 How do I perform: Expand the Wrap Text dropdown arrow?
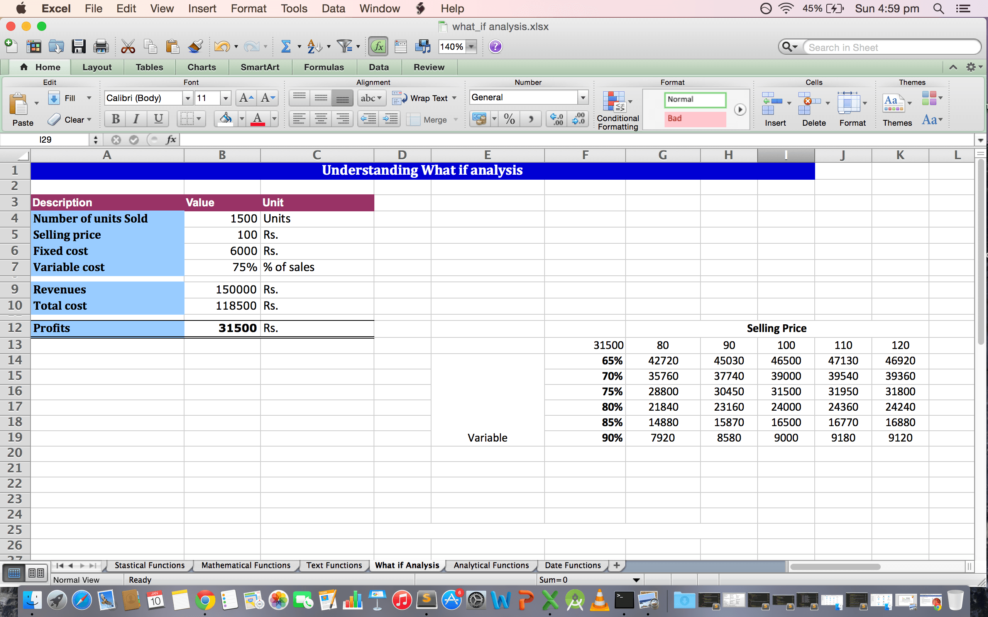[x=454, y=98]
